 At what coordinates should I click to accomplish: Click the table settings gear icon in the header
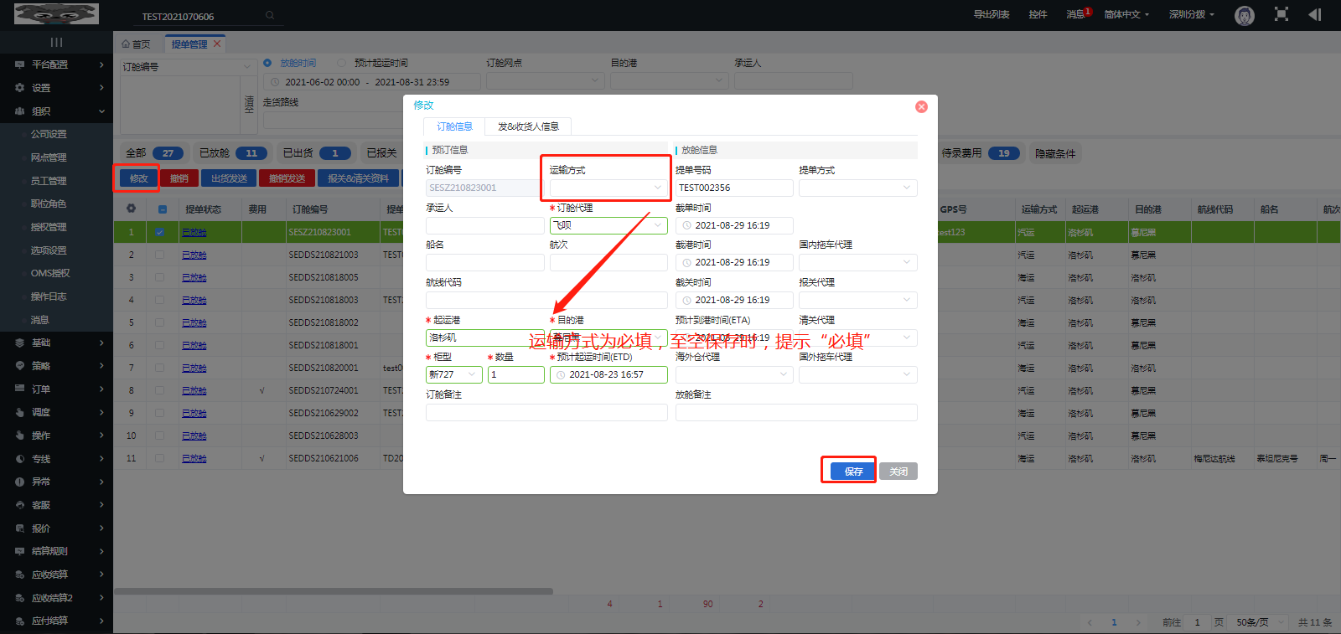pyautogui.click(x=131, y=209)
